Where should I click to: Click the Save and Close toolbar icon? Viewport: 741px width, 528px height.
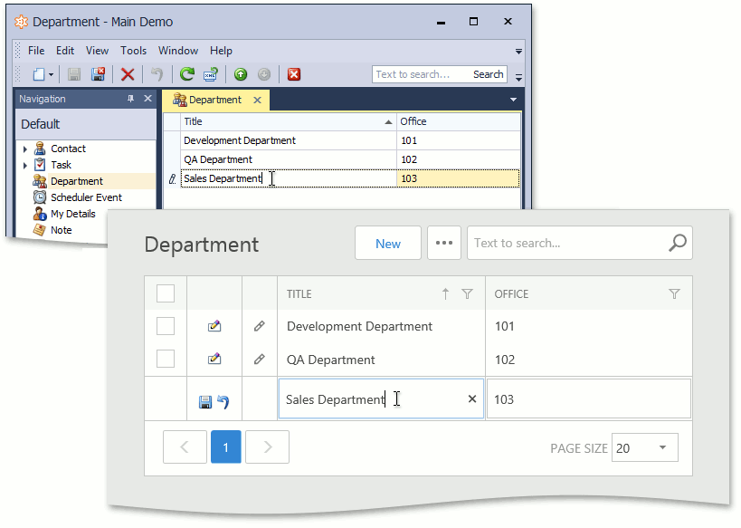tap(98, 75)
